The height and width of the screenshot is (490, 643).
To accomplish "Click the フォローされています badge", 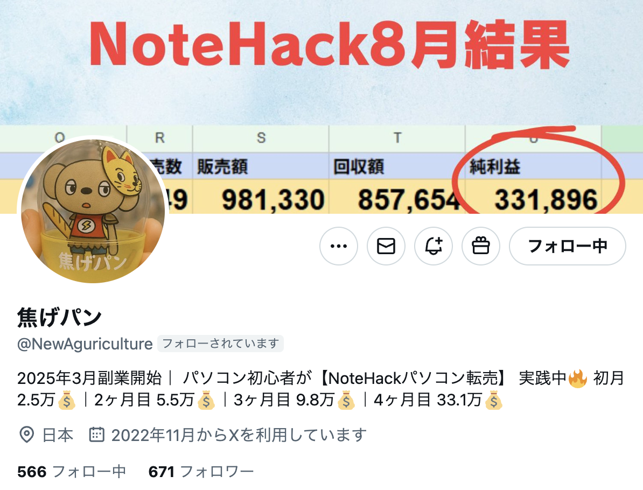I will (x=221, y=344).
